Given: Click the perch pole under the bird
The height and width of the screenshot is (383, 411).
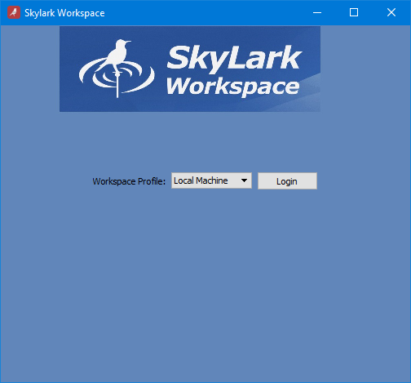Looking at the screenshot, I should coord(117,84).
